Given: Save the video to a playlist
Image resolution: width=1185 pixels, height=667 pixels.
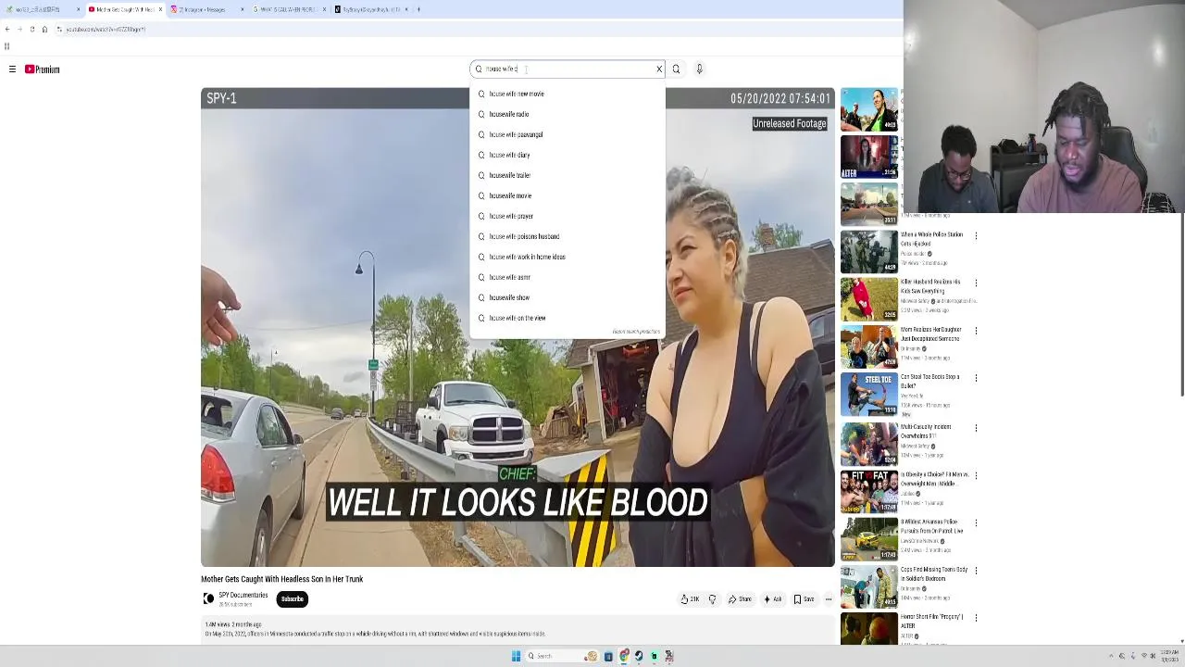Looking at the screenshot, I should [x=804, y=599].
